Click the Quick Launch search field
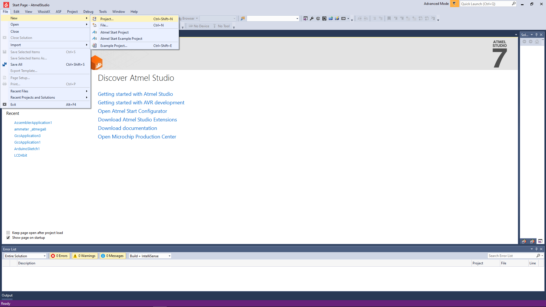Viewport: 546px width, 307px height. (485, 4)
